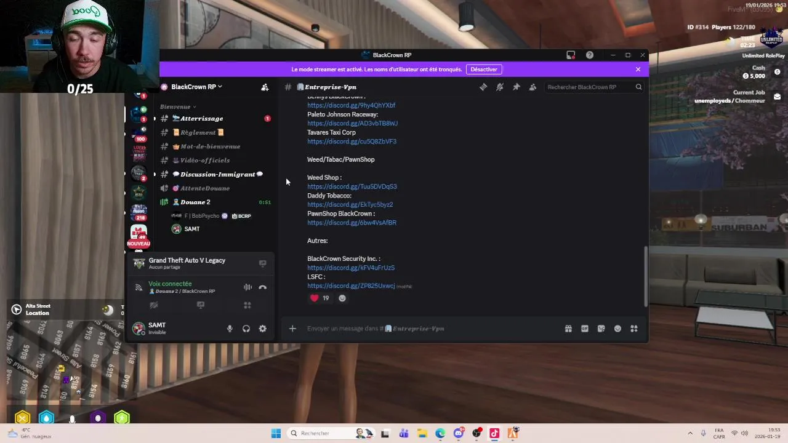
Task: Click plus attach button in message bar
Action: pos(292,329)
